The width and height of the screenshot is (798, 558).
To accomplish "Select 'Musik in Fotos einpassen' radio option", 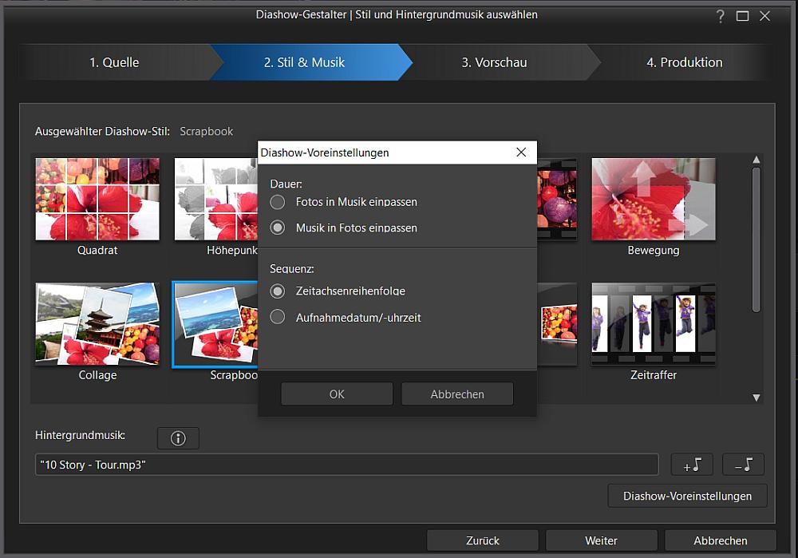I will coord(278,228).
